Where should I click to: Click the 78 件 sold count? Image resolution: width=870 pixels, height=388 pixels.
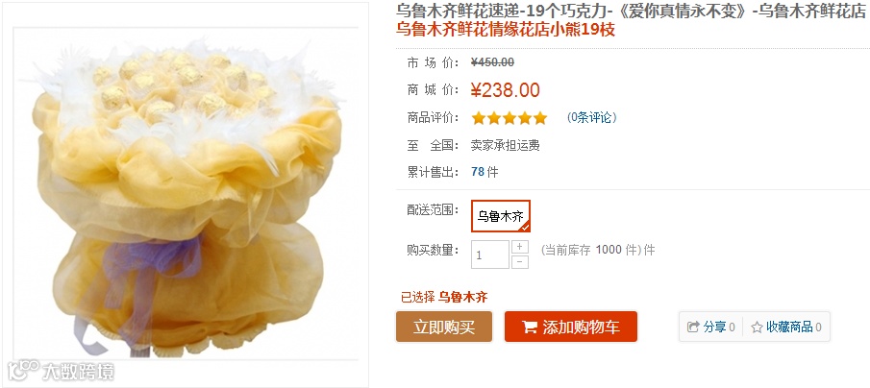(x=485, y=172)
